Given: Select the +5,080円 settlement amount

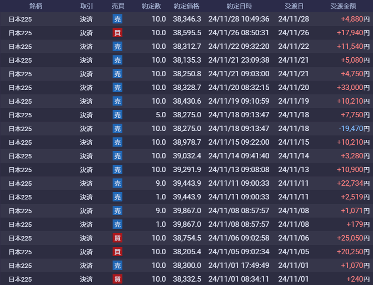Looking at the screenshot, I should point(355,60).
